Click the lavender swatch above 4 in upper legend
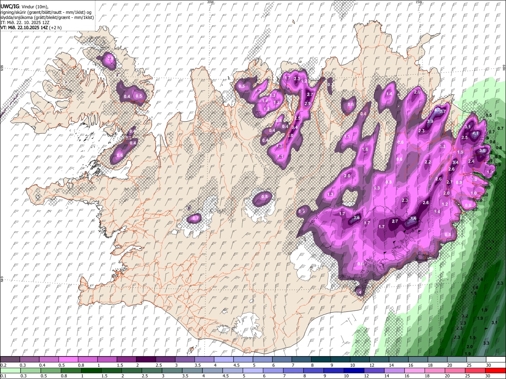Image resolution: width=506 pixels, height=379 pixels. tap(223, 359)
